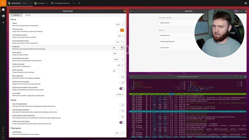Click the Tweaks section heading
The height and width of the screenshot is (140, 249).
click(14, 100)
